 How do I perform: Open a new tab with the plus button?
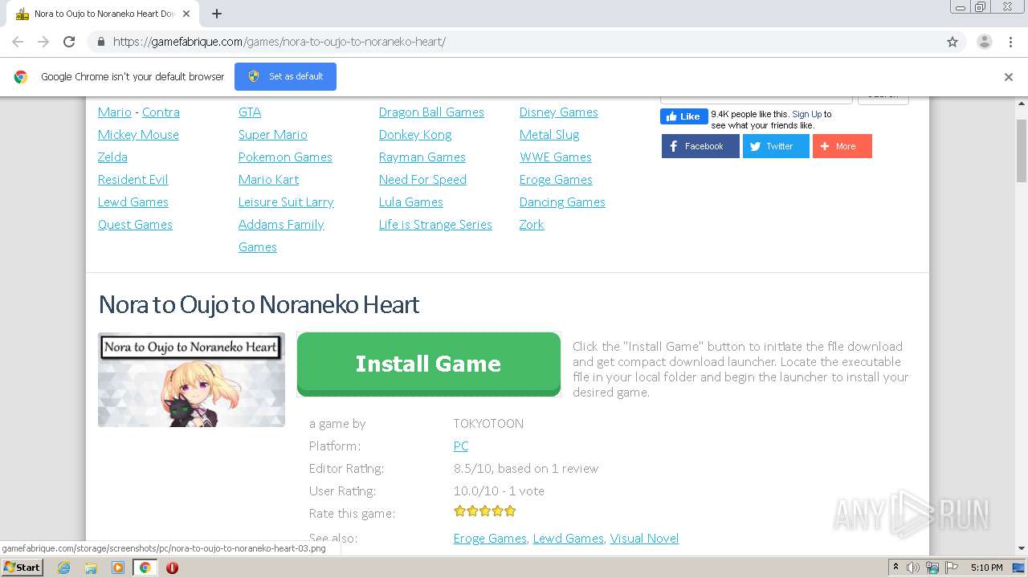[216, 14]
